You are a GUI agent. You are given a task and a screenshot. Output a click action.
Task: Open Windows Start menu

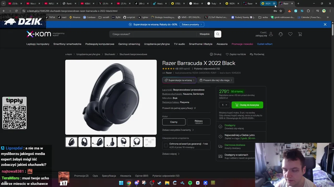[x=121, y=183]
